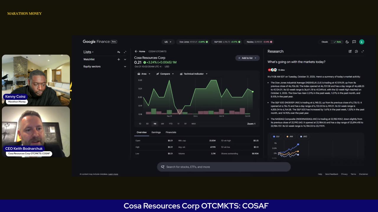Click the Home breadcrumb link
This screenshot has height=212, width=378.
coord(142,52)
